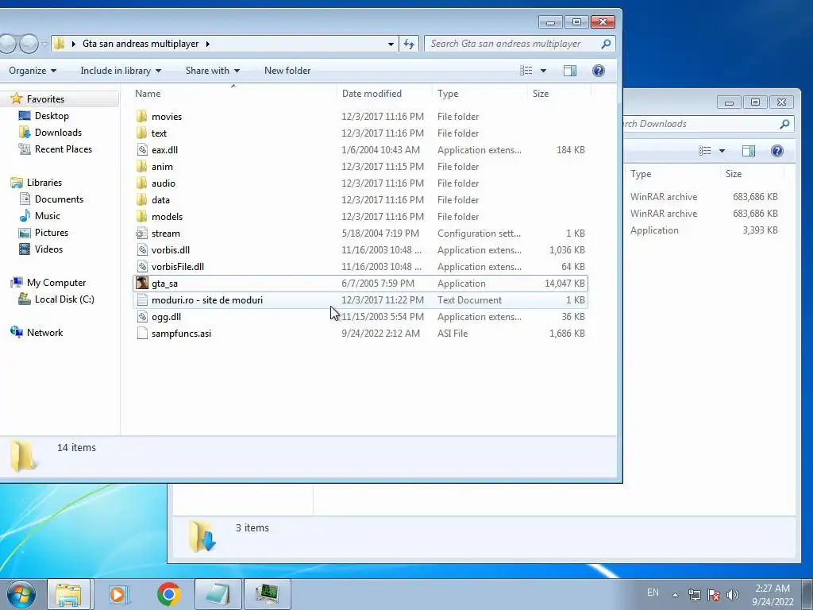813x610 pixels.
Task: Open Pictures library
Action: pyautogui.click(x=52, y=233)
